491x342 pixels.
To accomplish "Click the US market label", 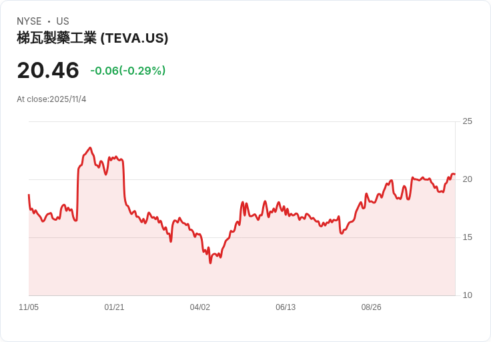I will click(63, 21).
